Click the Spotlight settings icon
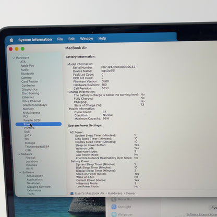Image resolution: width=217 pixels, height=217 pixels. pos(114,207)
